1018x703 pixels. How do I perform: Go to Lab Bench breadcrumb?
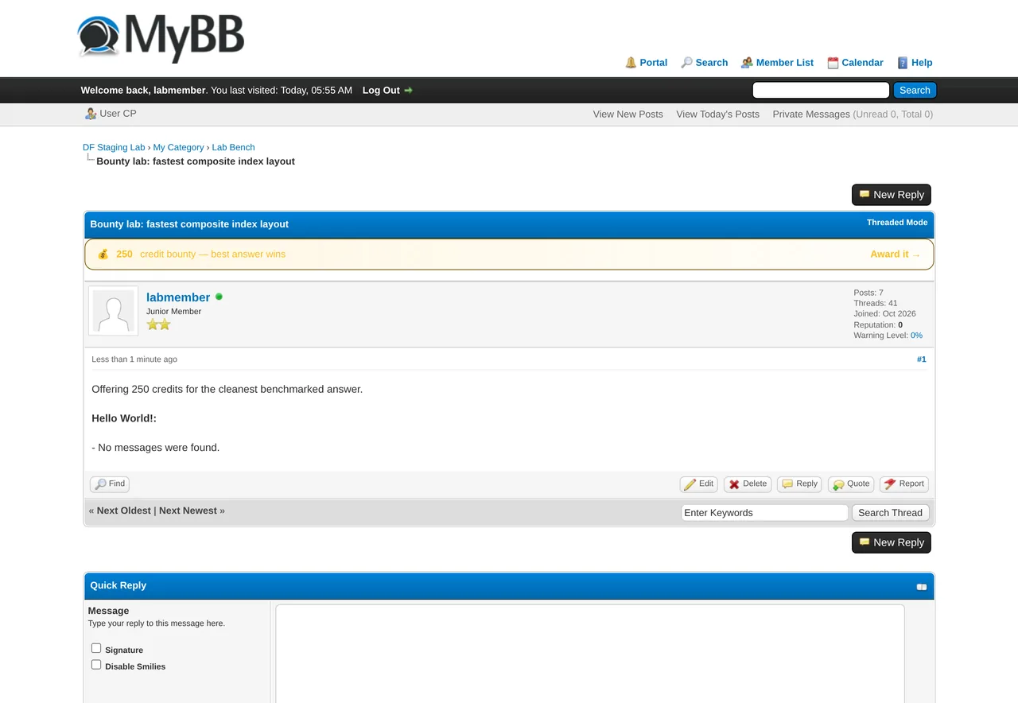233,147
